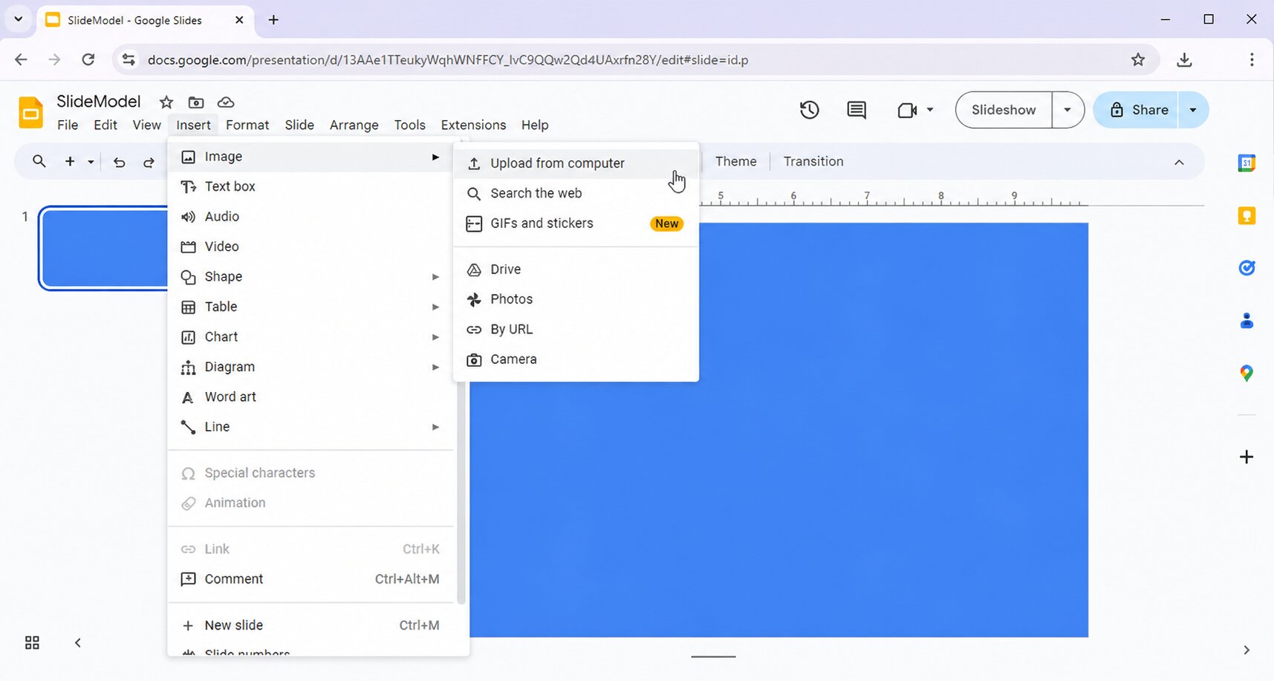This screenshot has height=681, width=1274.
Task: Click the browser address bar URL
Action: tap(447, 59)
